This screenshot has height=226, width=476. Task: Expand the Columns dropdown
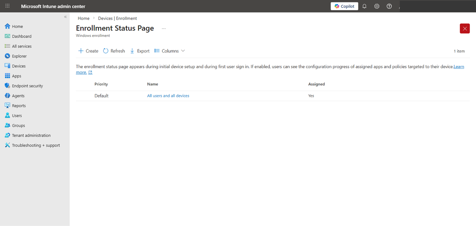(170, 50)
